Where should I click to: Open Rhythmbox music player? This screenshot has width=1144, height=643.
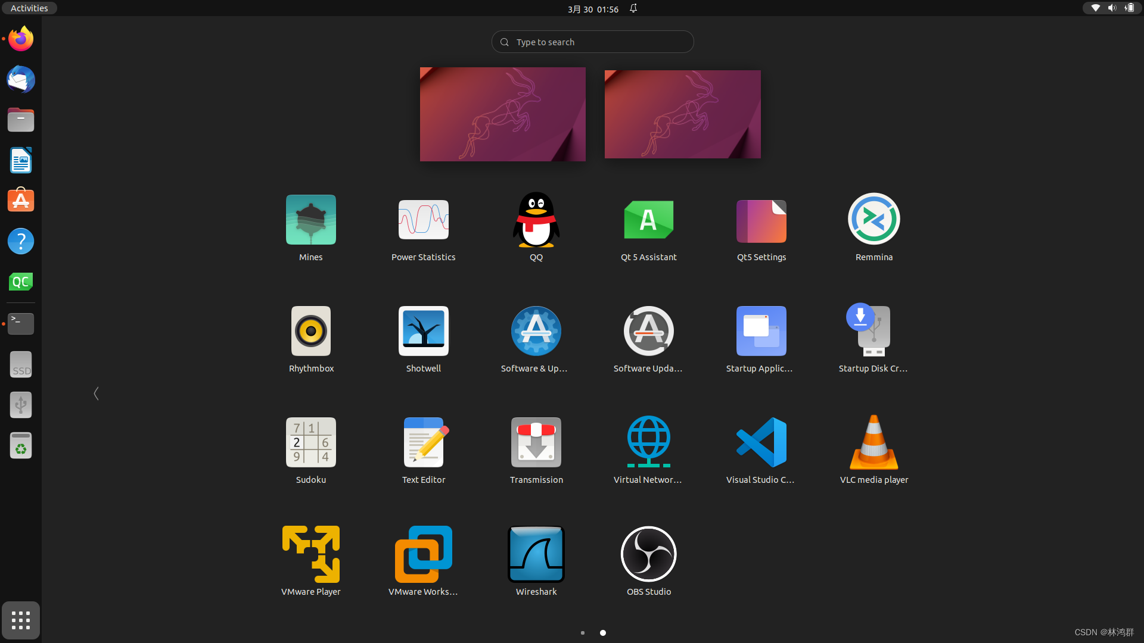pos(310,339)
